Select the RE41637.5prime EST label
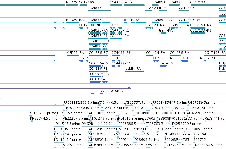 click(68, 145)
